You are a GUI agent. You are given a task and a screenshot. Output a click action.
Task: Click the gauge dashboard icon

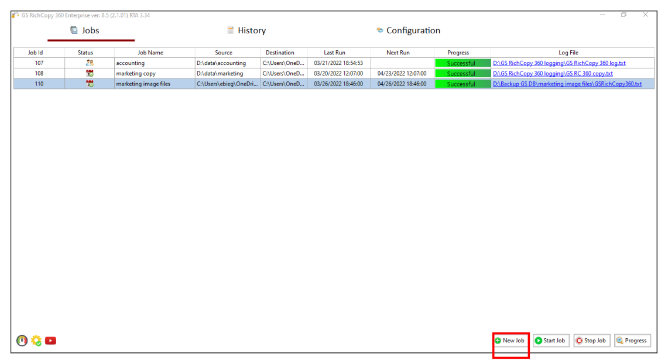22,341
